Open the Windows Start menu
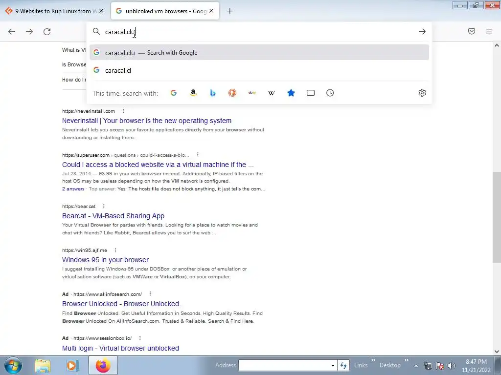The height and width of the screenshot is (375, 501). (x=13, y=365)
